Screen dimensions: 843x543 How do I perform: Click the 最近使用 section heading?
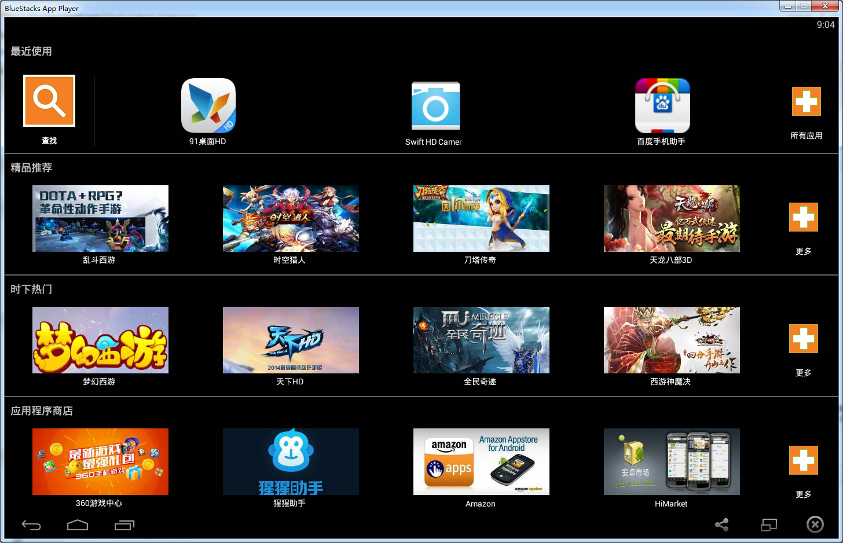(31, 51)
